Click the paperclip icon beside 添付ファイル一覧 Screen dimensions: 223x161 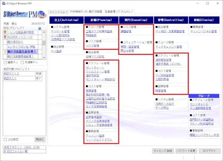tap(5, 151)
